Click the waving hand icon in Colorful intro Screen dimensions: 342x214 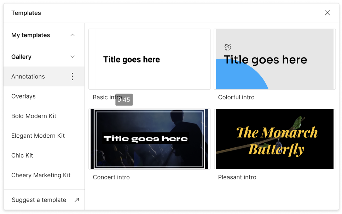tap(228, 47)
